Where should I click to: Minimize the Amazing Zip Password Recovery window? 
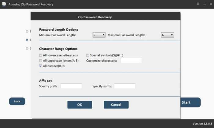tap(205, 4)
